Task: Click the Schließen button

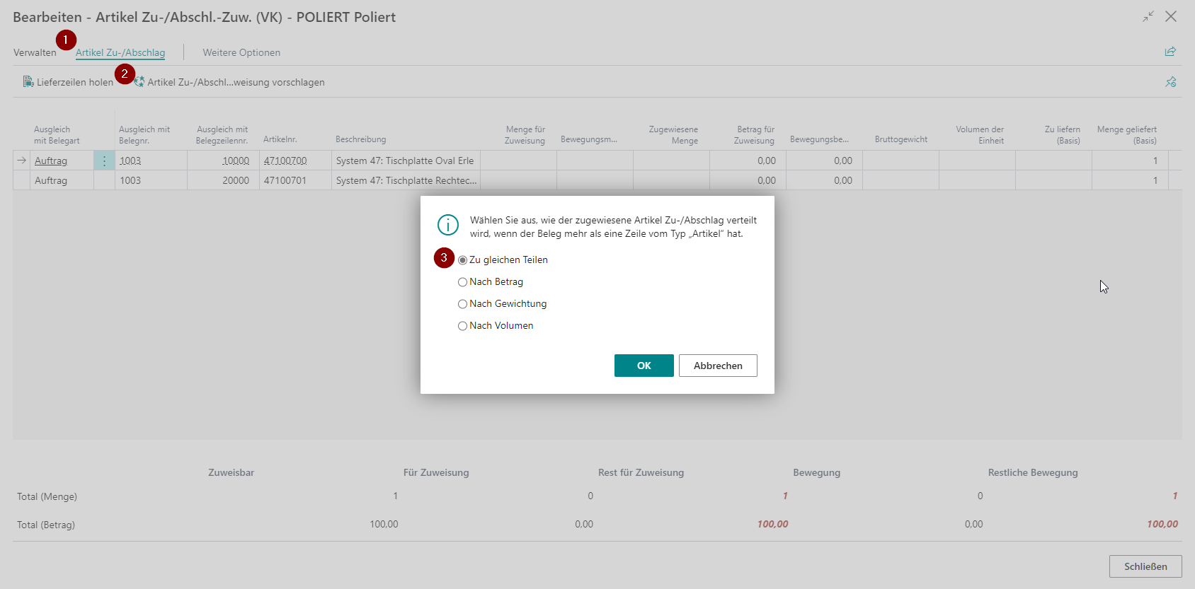Action: (1145, 566)
